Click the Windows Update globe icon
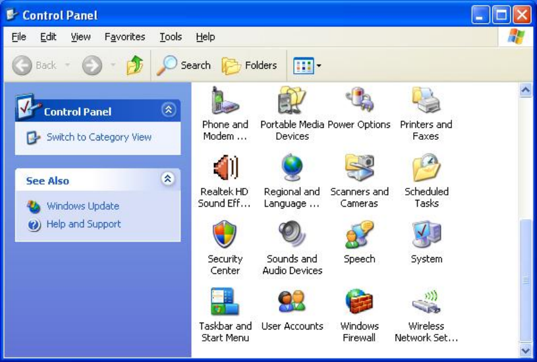This screenshot has height=362, width=537. (34, 207)
